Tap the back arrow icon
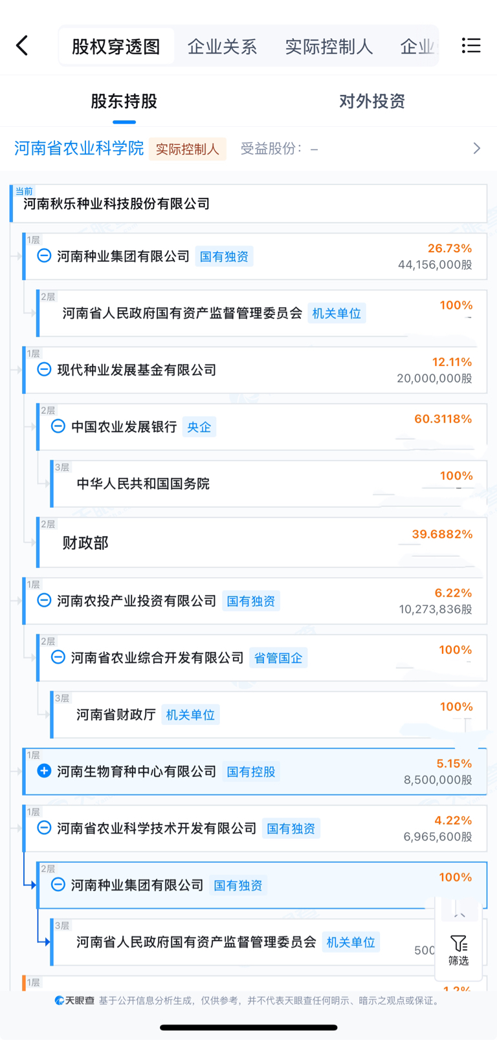This screenshot has height=1040, width=497. point(23,46)
